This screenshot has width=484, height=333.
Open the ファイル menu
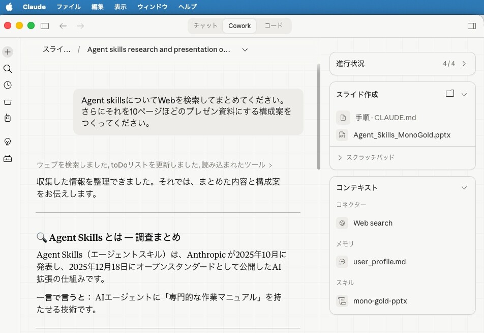(x=69, y=7)
